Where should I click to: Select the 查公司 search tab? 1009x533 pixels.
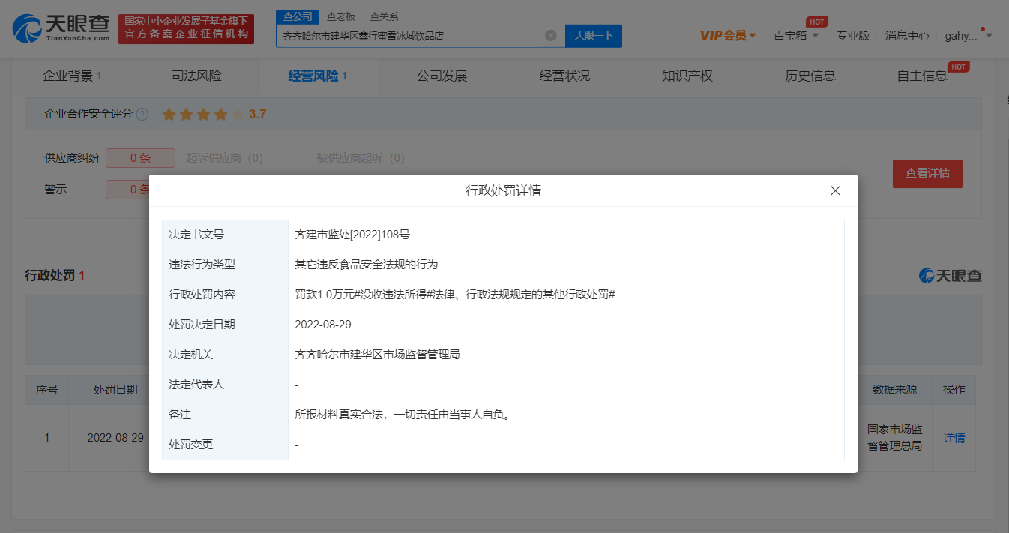point(298,16)
